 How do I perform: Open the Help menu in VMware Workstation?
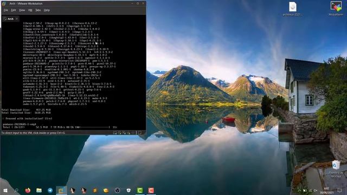pos(47,10)
